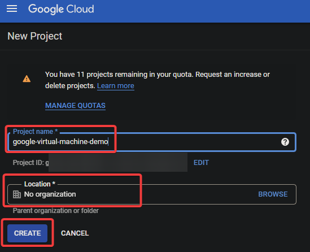Click the Location field showing No organization
Screen dimensions: 310x252
coord(152,194)
